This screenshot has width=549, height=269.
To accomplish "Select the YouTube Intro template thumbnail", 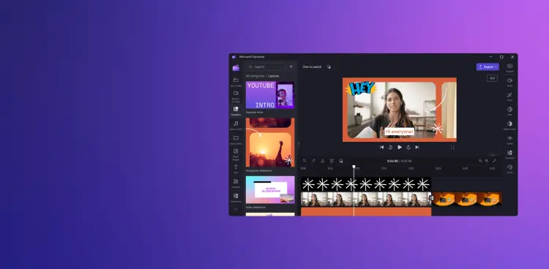I will [270, 95].
